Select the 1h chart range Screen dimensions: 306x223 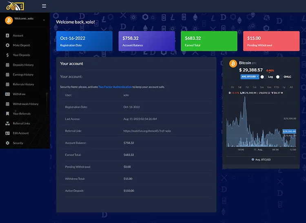click(232, 87)
